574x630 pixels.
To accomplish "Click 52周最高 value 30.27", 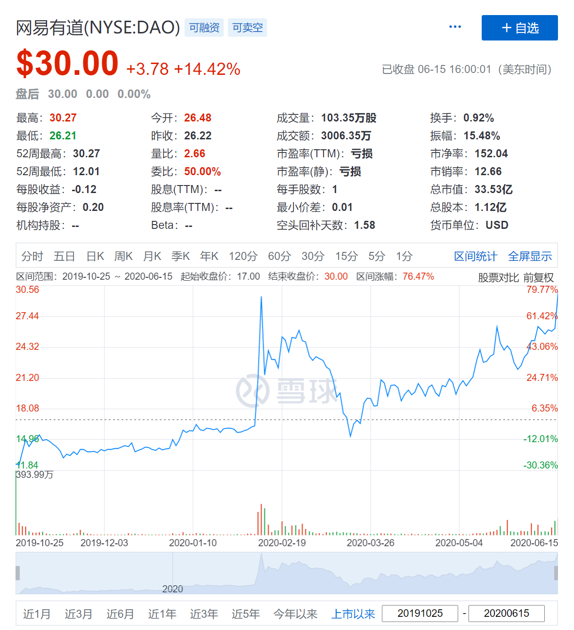I will tap(87, 153).
